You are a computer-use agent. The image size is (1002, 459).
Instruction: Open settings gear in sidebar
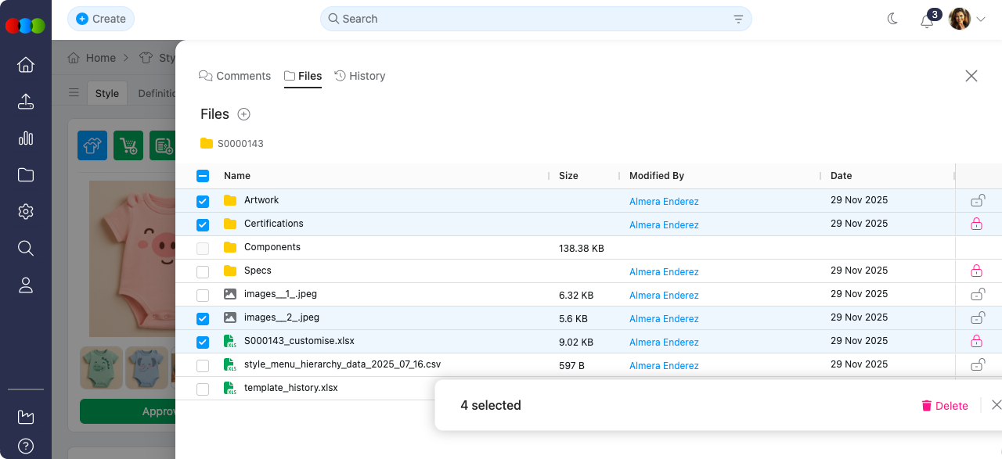point(26,212)
